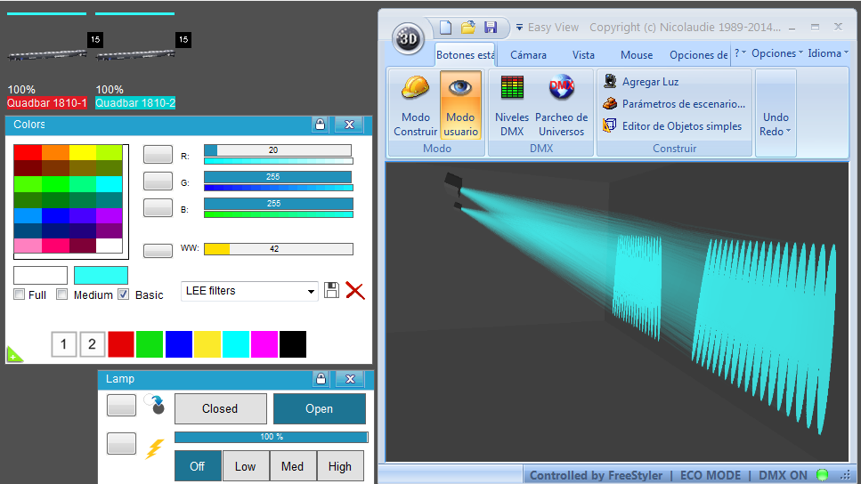Open Niveles DMX levels display
Viewport: 861px width, 484px height.
512,106
